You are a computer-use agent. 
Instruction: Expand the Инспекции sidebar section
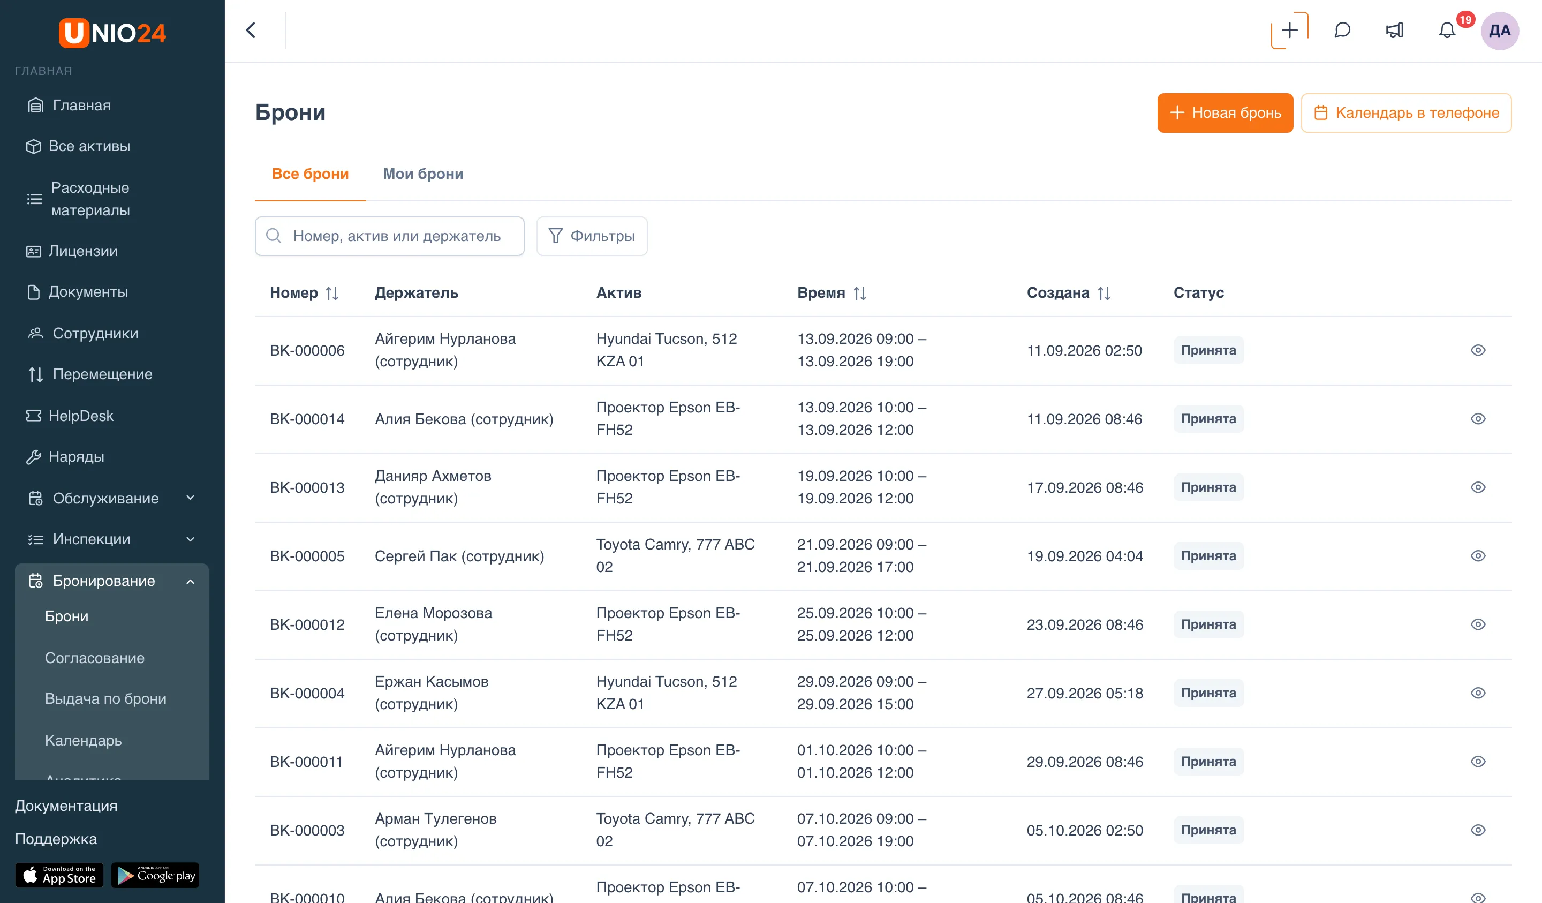coord(112,539)
